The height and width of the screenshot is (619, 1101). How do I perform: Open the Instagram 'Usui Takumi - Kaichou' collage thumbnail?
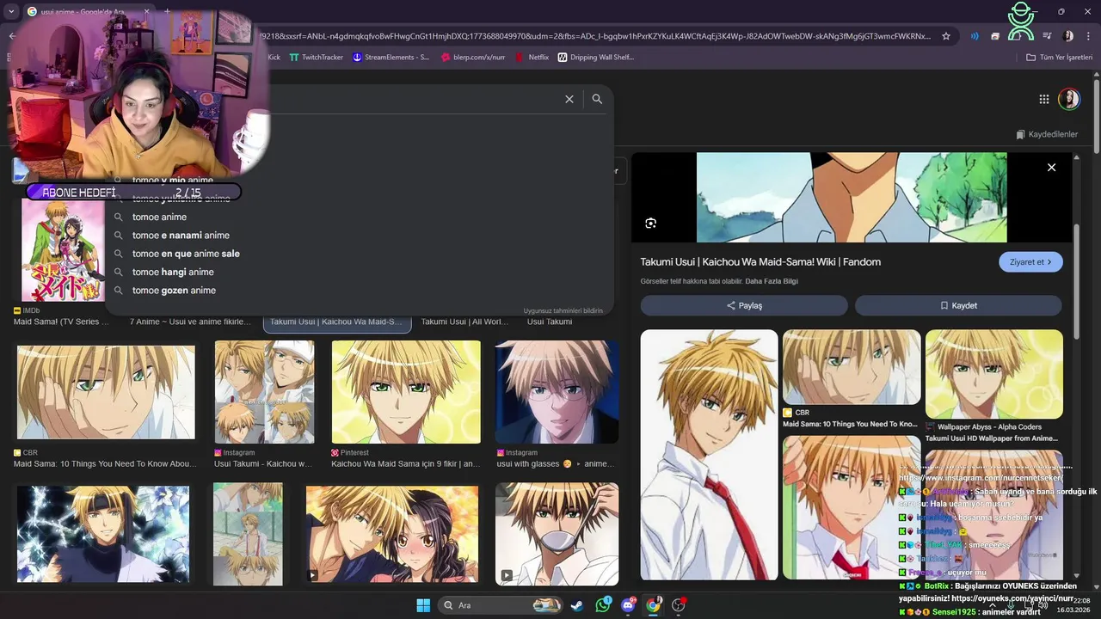264,392
